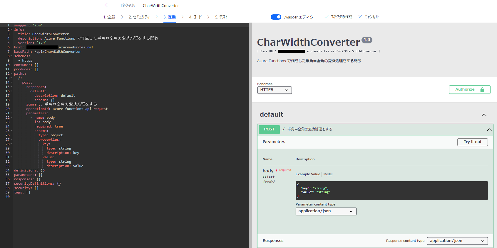Toggle the Swagger エディター switch
Viewport: 497px width, 248px height.
[x=276, y=17]
